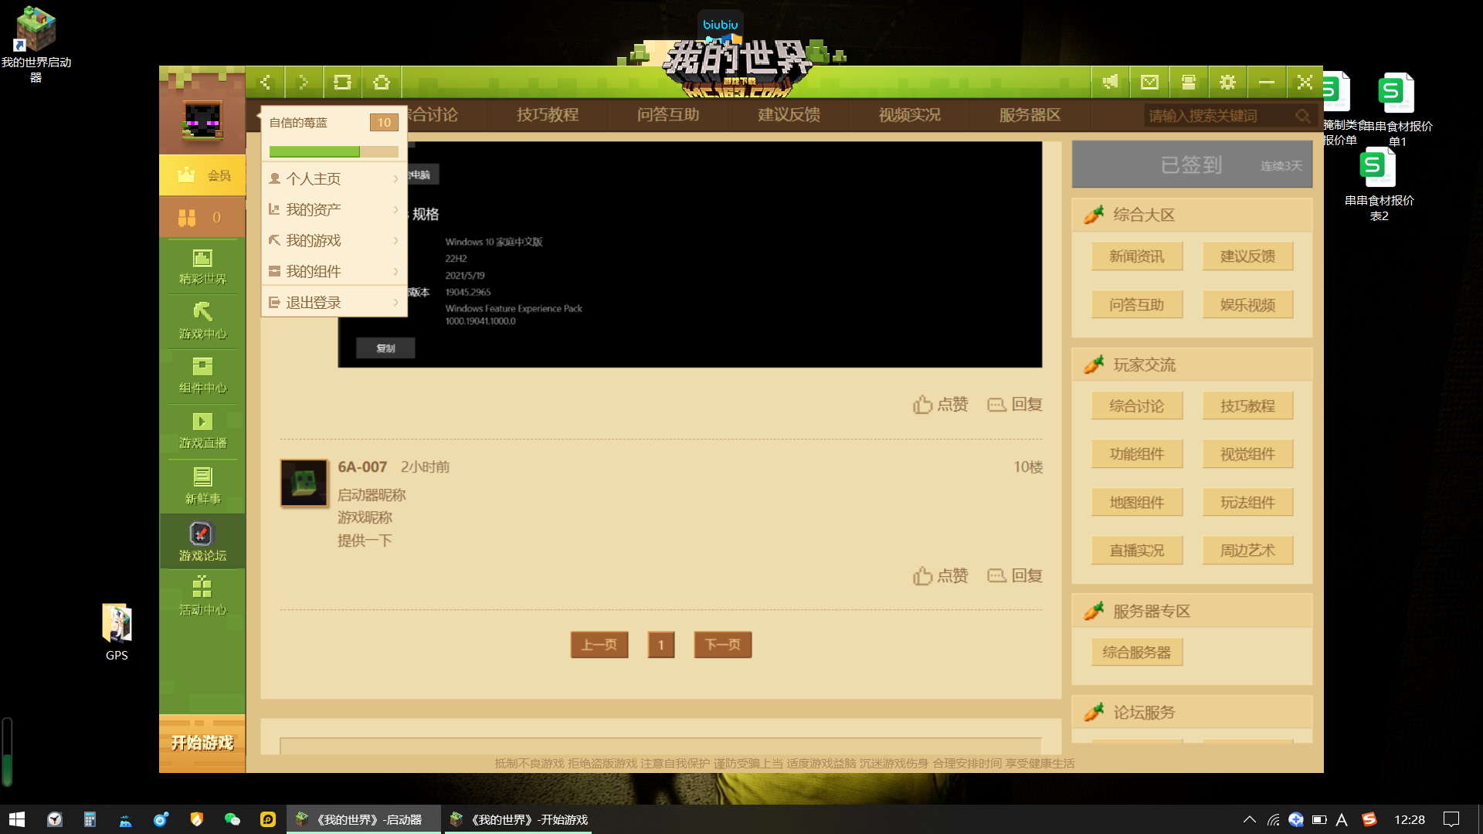
Task: Go to previous page with 上一页
Action: coord(599,645)
